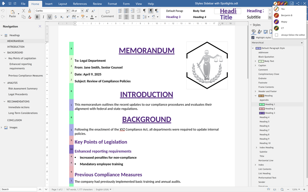308x192 pixels.
Task: Collapse BACKGROUND in Navigation tree
Action: click(4, 53)
